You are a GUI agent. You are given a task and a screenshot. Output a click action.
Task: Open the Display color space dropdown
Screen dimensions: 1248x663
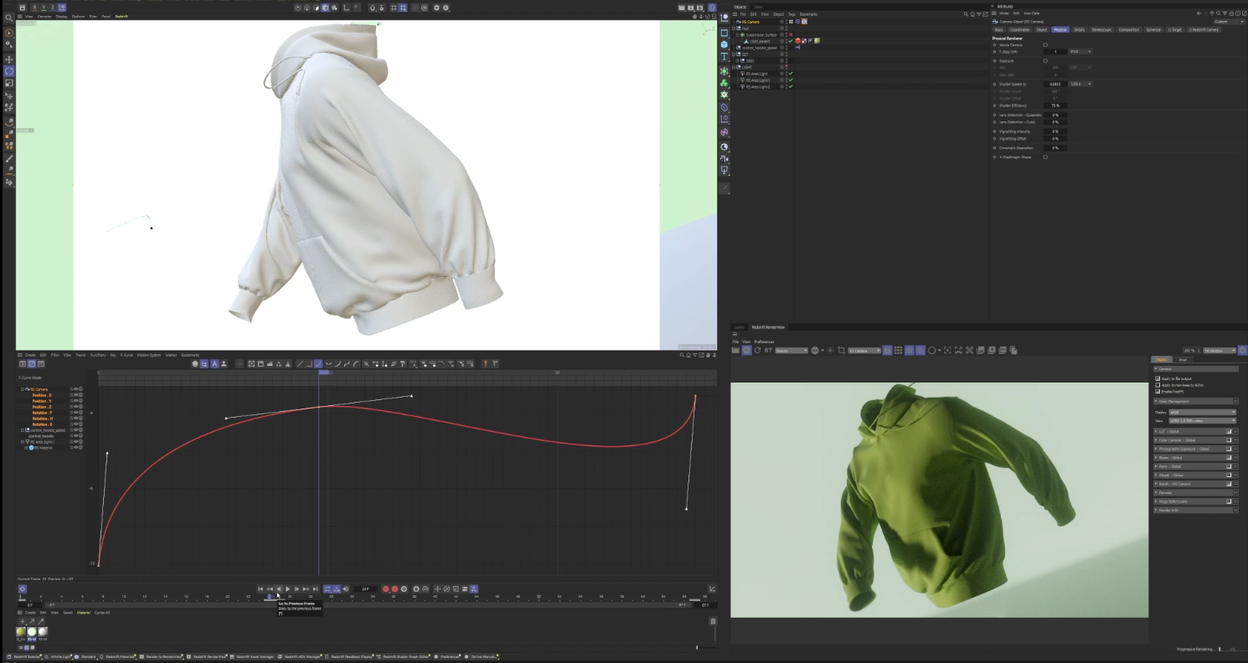click(1202, 412)
